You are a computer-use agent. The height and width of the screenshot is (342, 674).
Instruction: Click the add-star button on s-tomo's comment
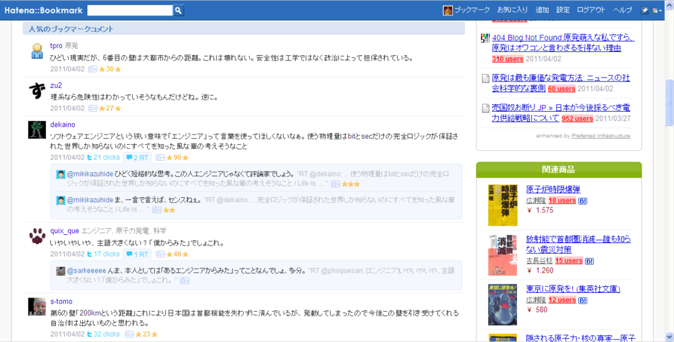[x=129, y=335]
